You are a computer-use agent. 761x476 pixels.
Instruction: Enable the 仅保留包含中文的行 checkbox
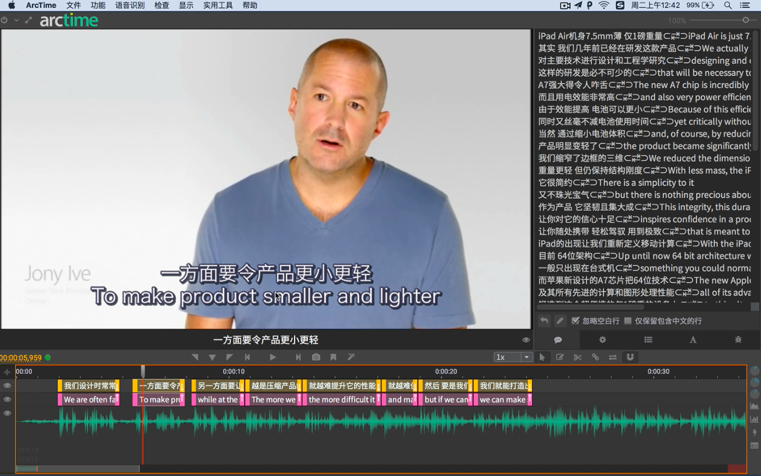[x=628, y=321]
